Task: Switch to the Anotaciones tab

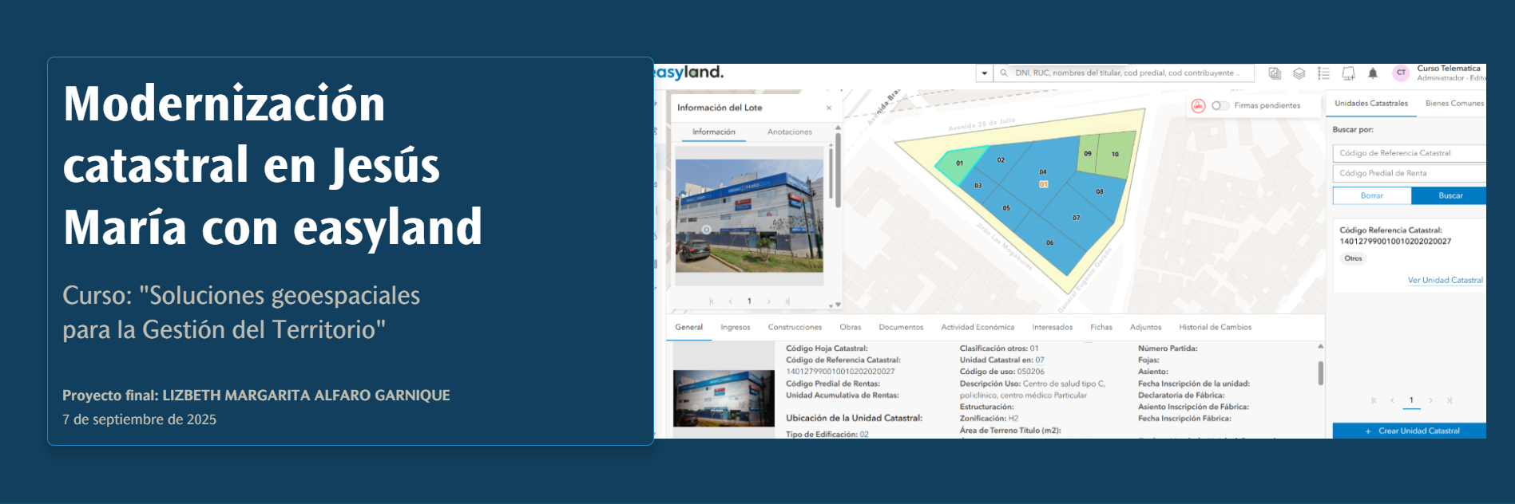Action: tap(789, 132)
